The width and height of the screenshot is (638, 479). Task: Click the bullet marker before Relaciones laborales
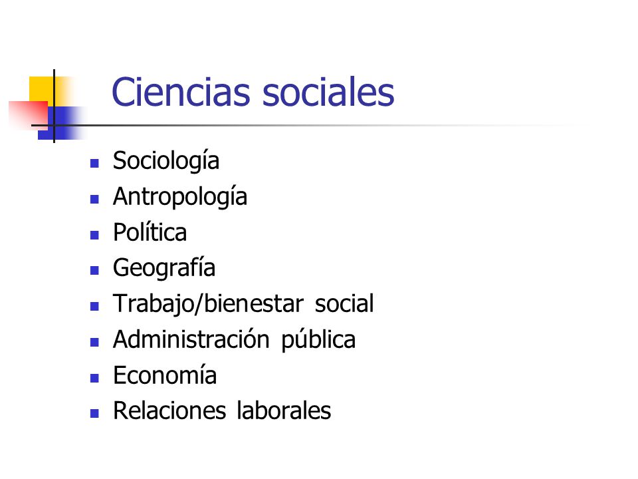click(x=94, y=414)
